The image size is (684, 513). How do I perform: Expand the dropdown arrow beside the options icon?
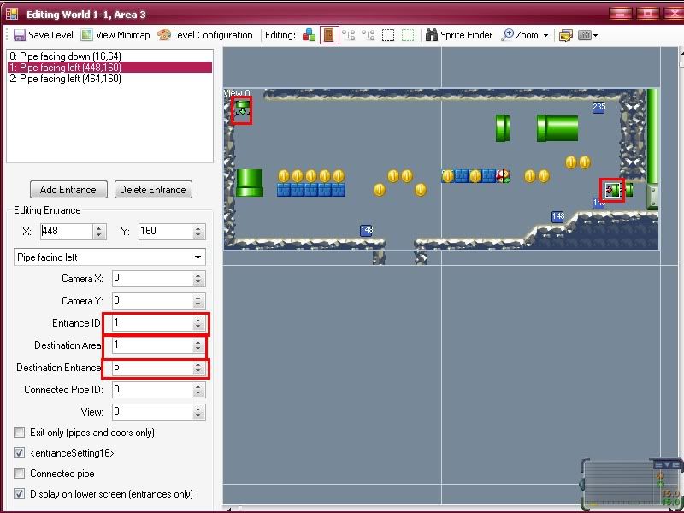(x=595, y=35)
